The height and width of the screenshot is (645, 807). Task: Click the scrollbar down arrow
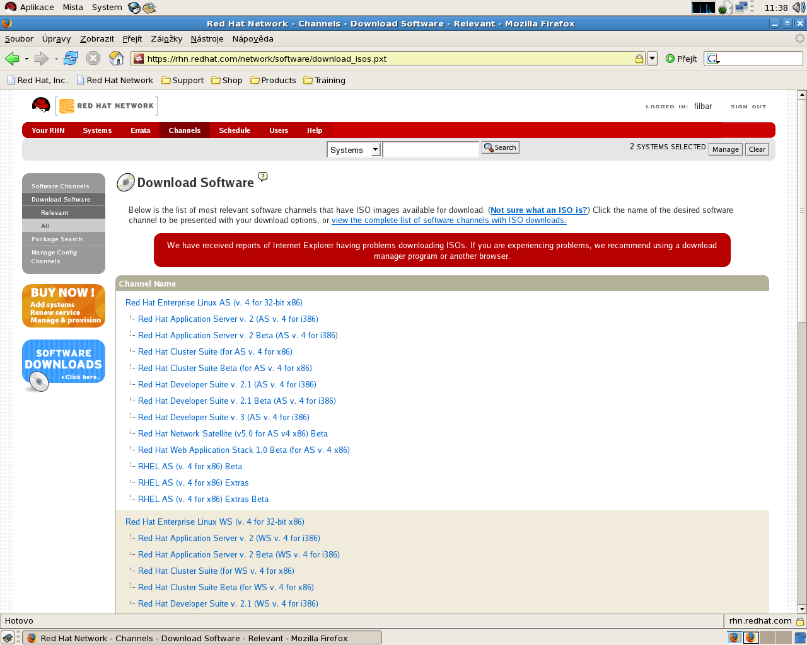coord(802,609)
